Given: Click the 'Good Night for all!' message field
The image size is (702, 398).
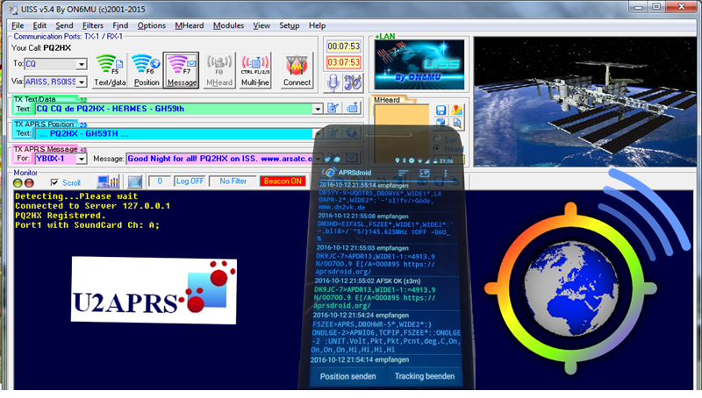Looking at the screenshot, I should click(x=219, y=159).
